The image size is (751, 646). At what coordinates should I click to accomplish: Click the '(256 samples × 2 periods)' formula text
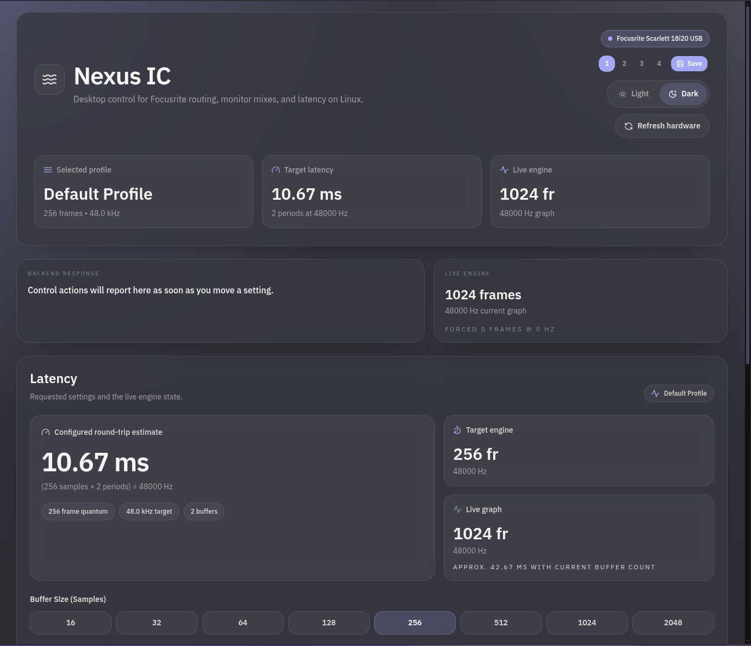tap(107, 487)
